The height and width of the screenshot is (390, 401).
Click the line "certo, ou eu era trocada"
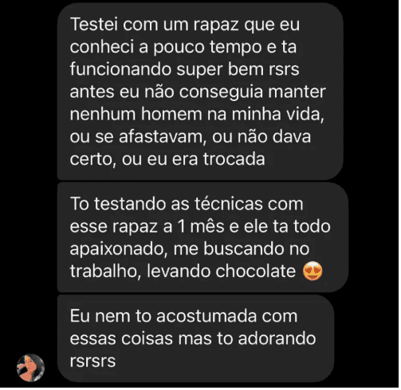pyautogui.click(x=168, y=160)
